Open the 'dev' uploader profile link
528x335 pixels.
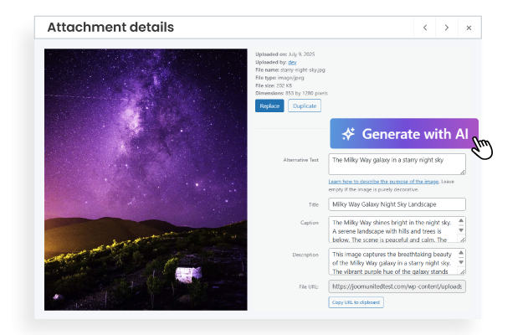click(x=292, y=62)
